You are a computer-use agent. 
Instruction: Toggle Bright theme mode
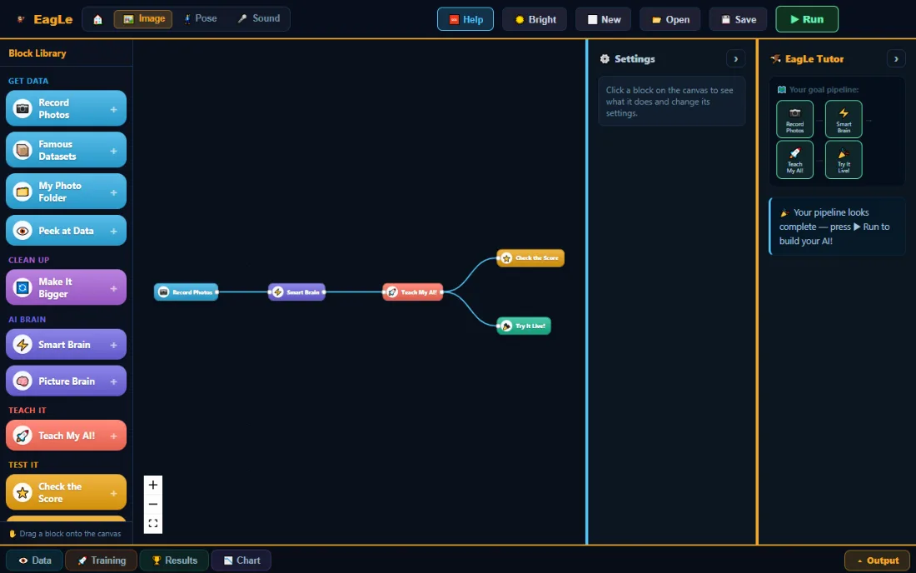pos(535,19)
